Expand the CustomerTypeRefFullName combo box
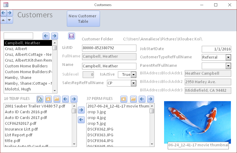Viewport: 237px width, 153px height. tap(228, 57)
